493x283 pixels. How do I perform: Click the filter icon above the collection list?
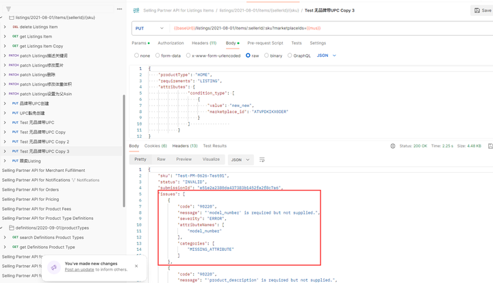(8, 9)
